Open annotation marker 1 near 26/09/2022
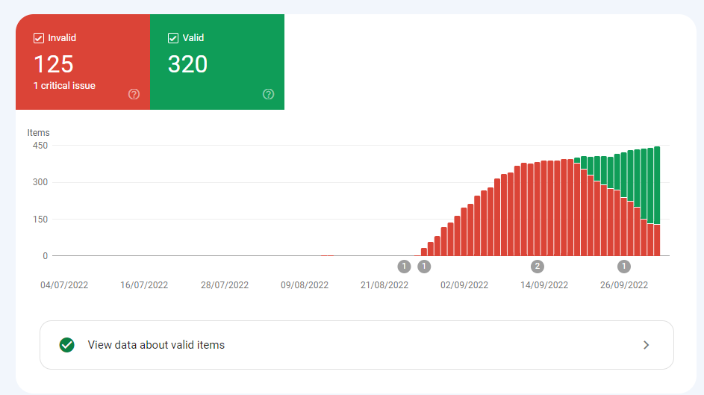 (x=624, y=266)
